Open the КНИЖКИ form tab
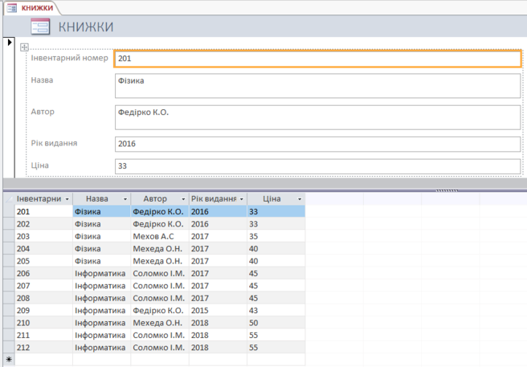 coord(31,8)
